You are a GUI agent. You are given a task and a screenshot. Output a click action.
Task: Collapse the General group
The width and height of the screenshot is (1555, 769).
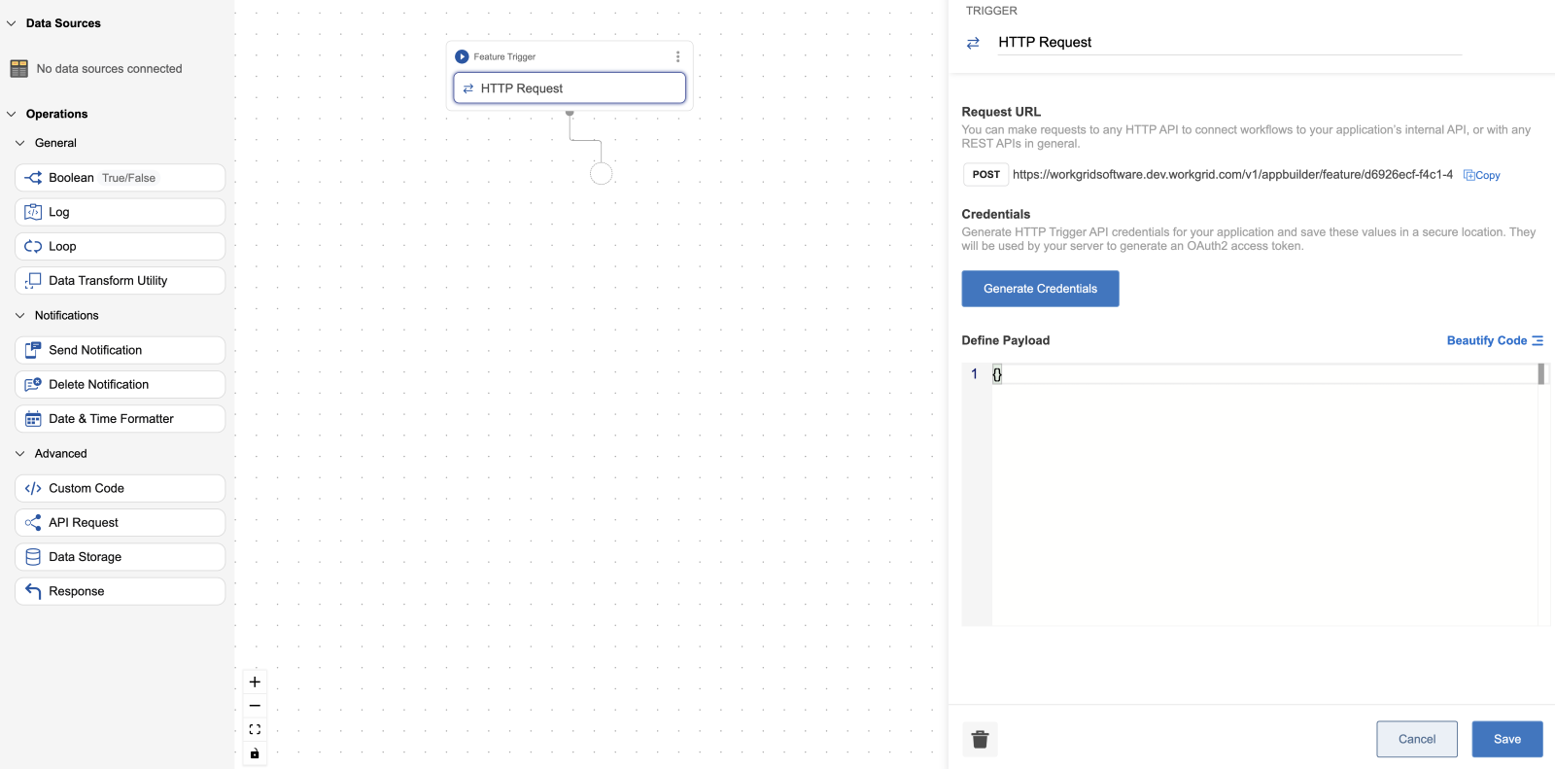pyautogui.click(x=20, y=143)
